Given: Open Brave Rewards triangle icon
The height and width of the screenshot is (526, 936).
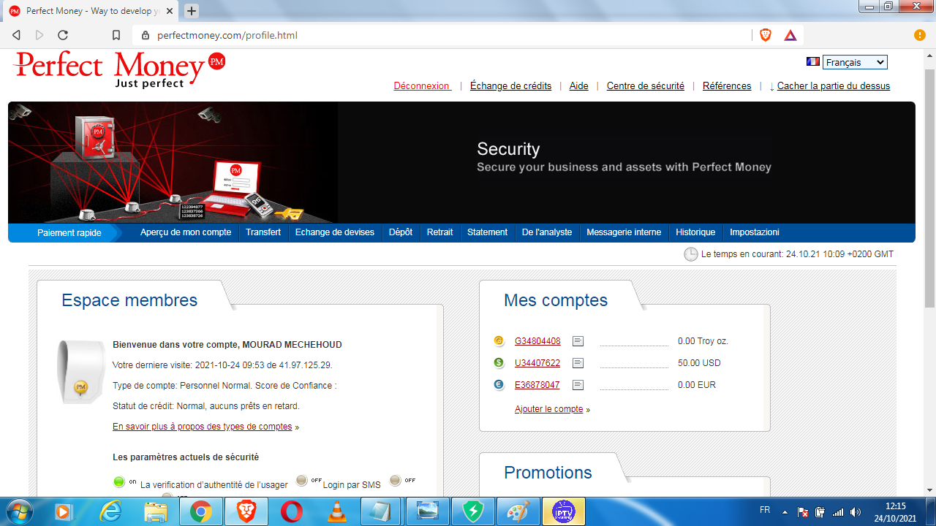Looking at the screenshot, I should [790, 35].
